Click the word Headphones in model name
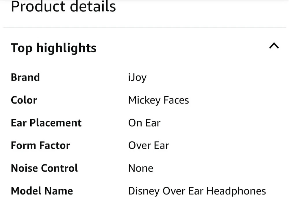This screenshot has width=289, height=211. (x=236, y=191)
